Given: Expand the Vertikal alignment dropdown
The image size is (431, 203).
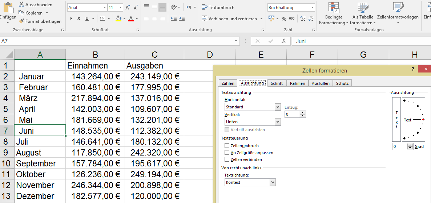Looking at the screenshot, I should (x=278, y=122).
